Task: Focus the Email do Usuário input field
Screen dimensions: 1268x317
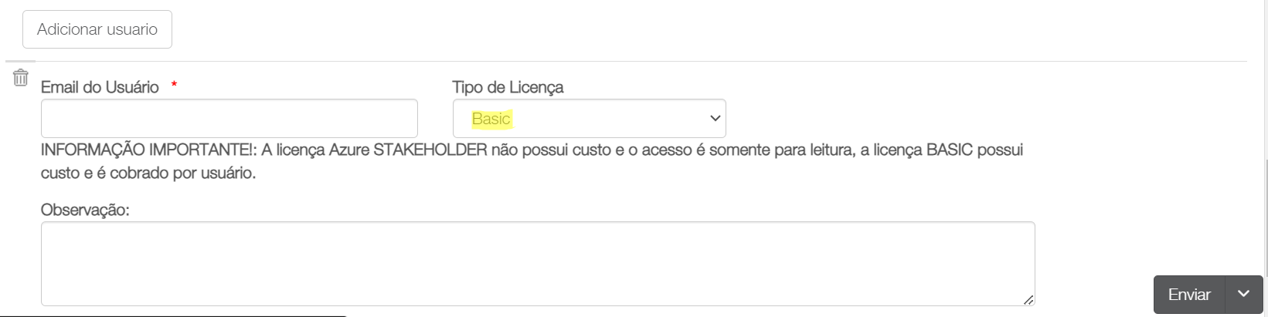Action: pos(229,119)
